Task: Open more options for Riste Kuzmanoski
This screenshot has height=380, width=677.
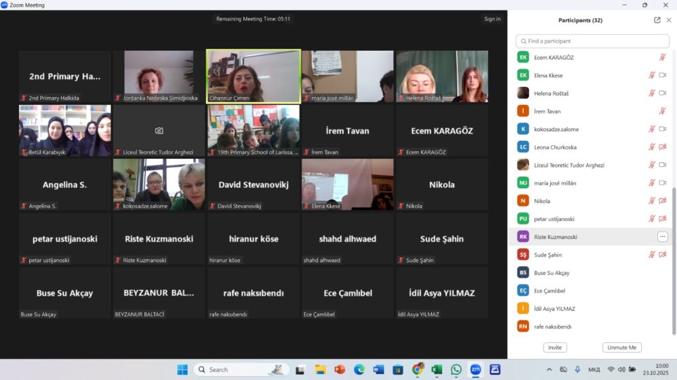Action: [662, 237]
